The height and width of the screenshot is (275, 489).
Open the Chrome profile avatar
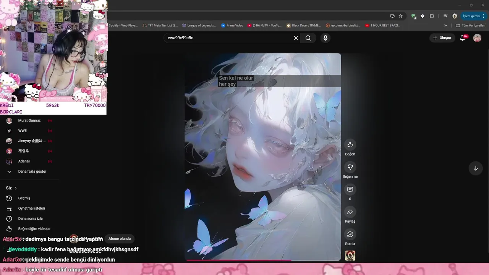click(x=455, y=16)
